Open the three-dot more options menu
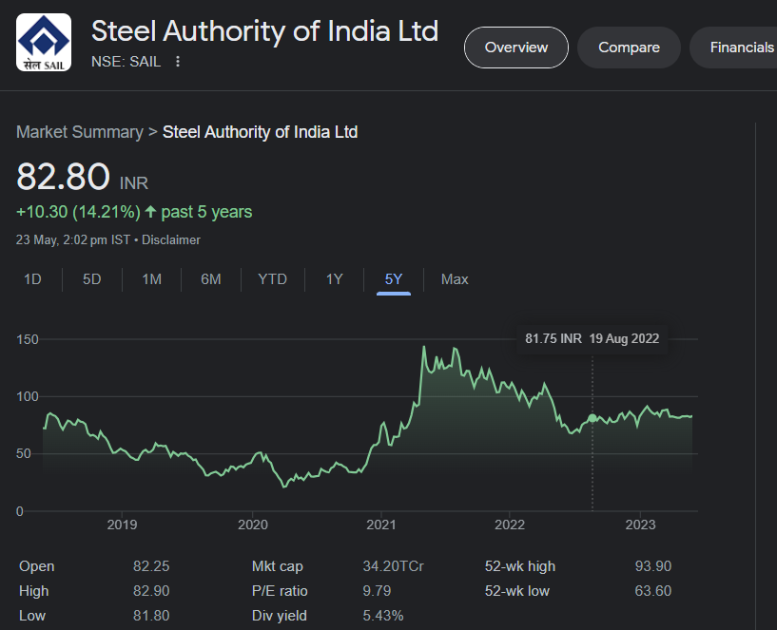 (x=178, y=62)
